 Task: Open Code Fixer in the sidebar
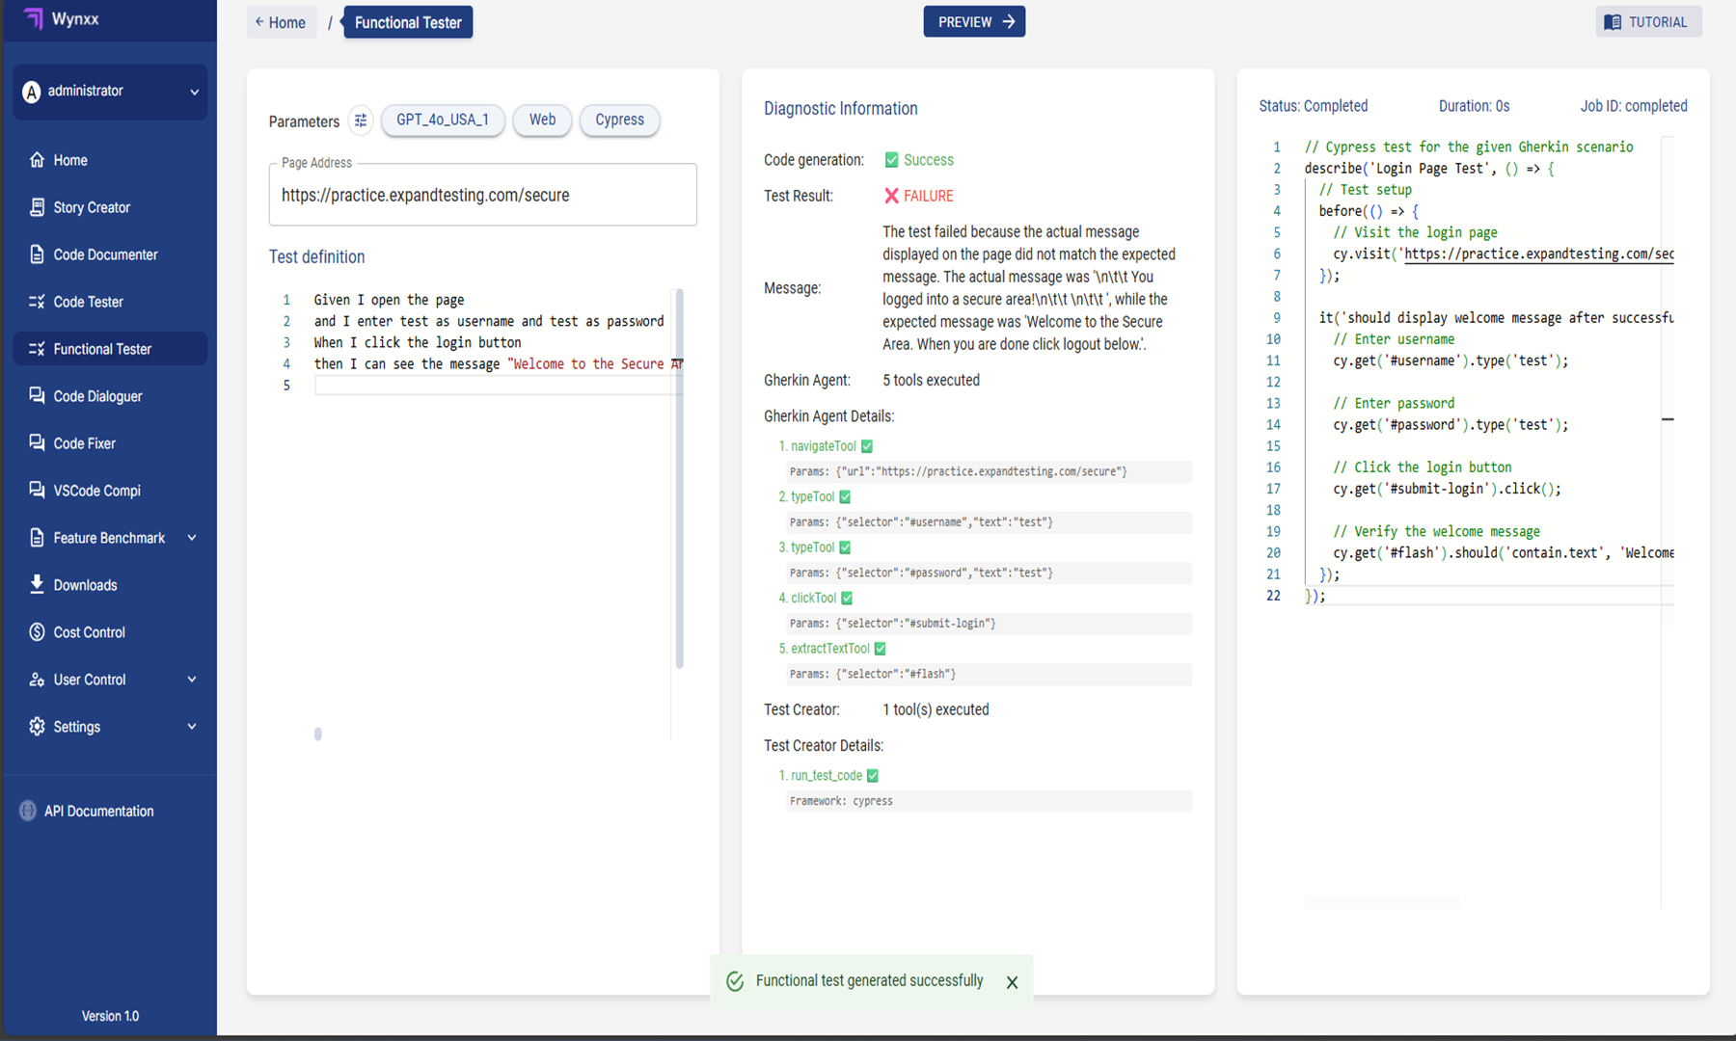coord(84,443)
